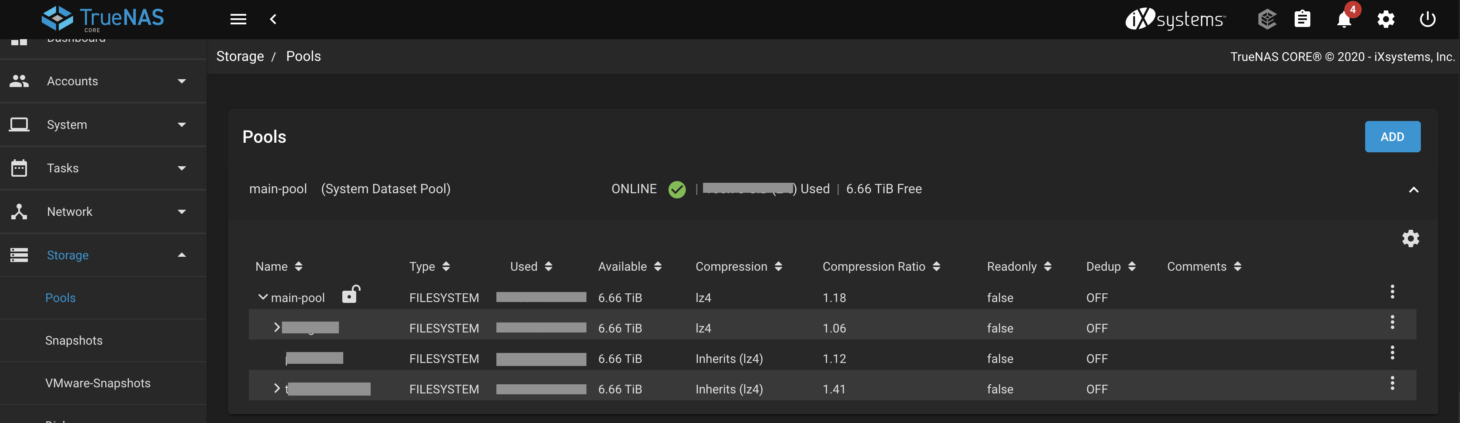This screenshot has height=423, width=1460.
Task: Click the hamburger menu icon in top bar
Action: tap(238, 19)
